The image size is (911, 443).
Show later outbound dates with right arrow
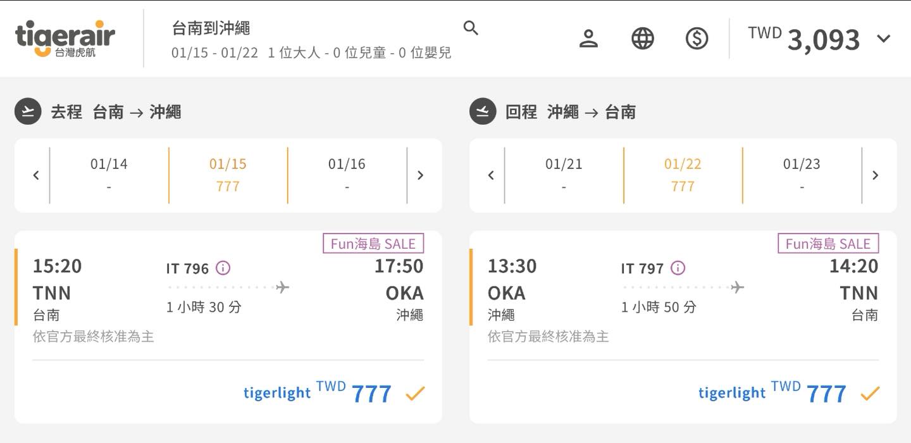pos(420,175)
